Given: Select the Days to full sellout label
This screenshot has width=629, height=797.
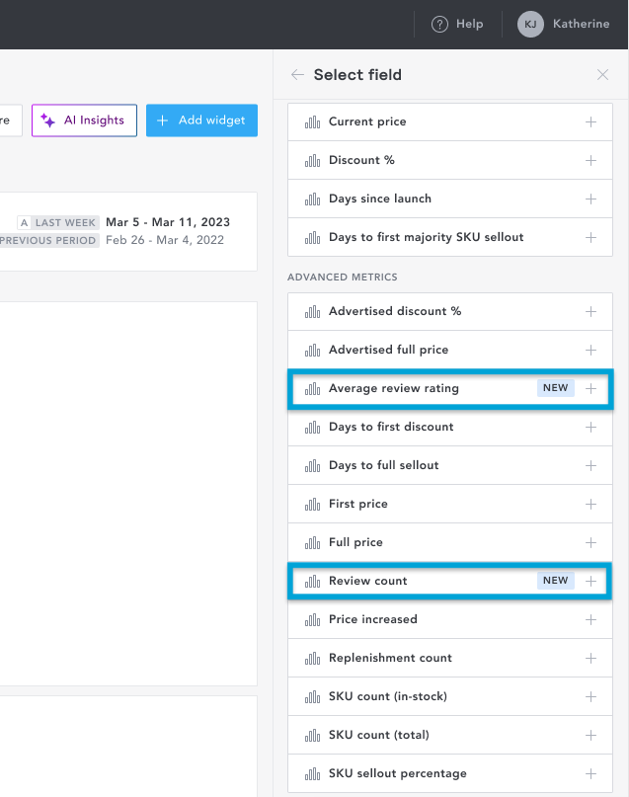Looking at the screenshot, I should 383,465.
